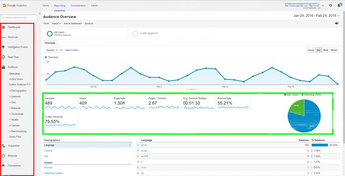This screenshot has width=345, height=176.
Task: Open the education graduation cap icon
Action: [x=337, y=23]
